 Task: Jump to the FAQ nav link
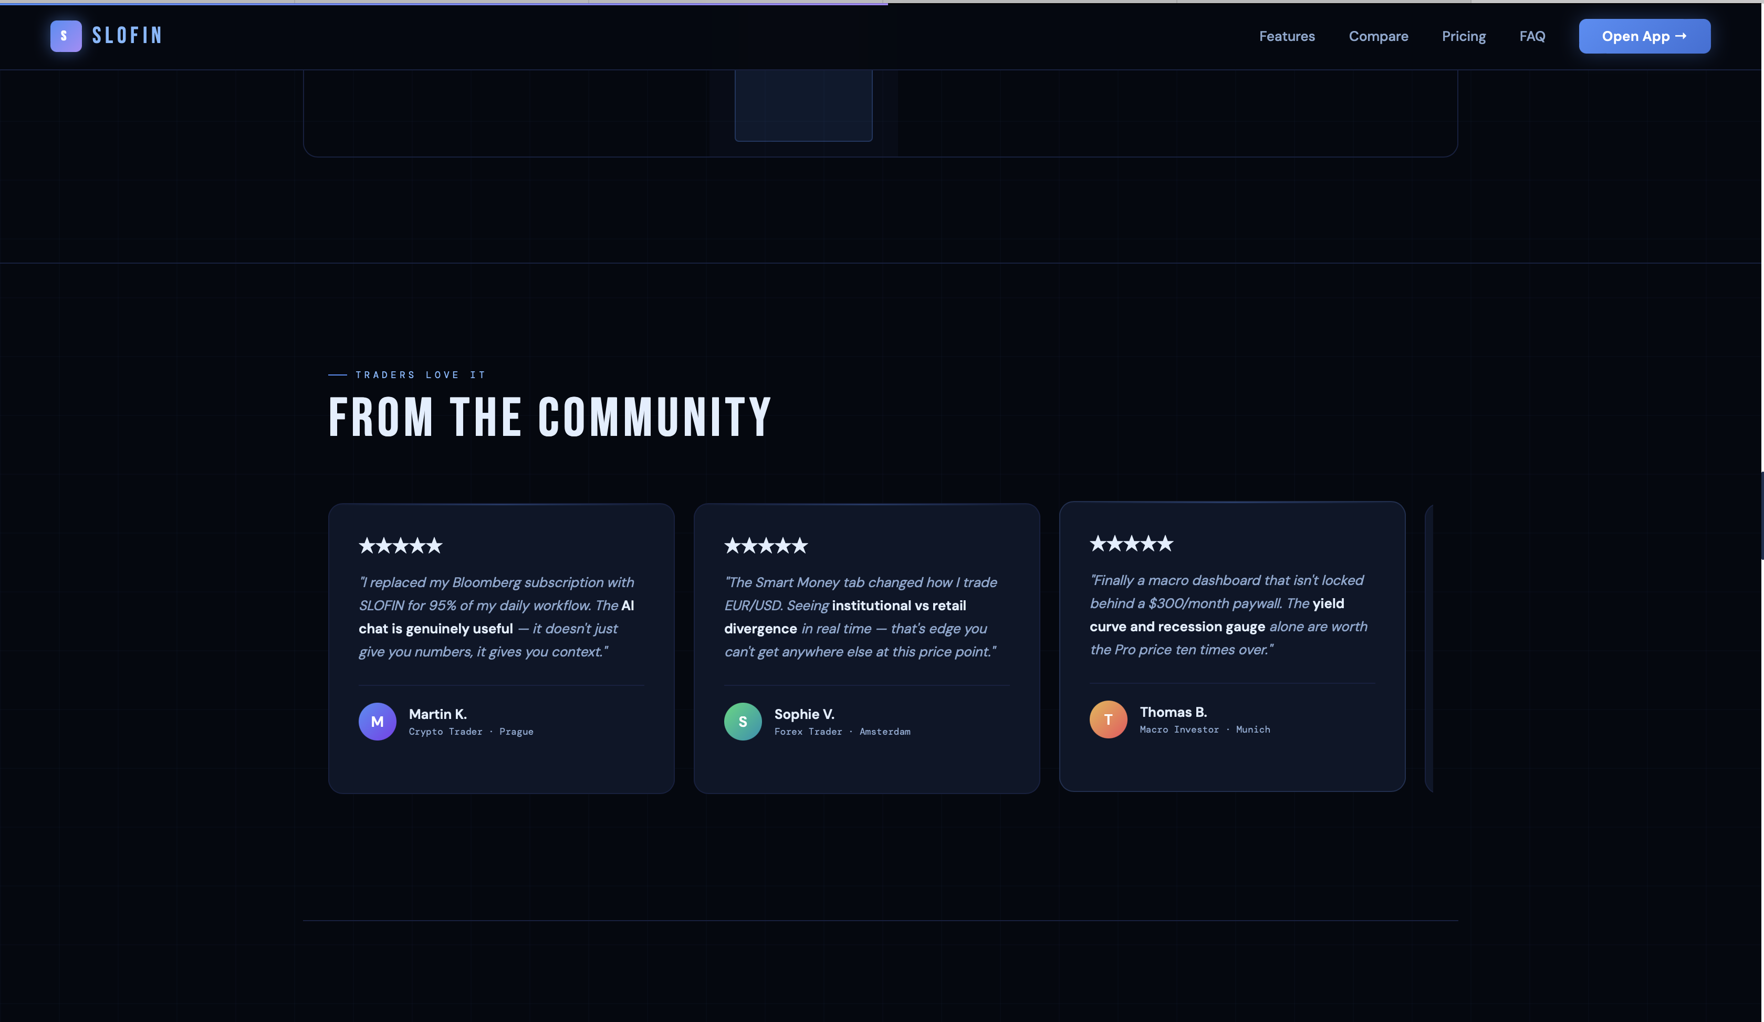(1531, 36)
